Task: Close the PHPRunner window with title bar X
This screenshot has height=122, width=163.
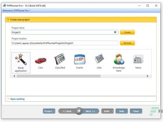Action: click(156, 6)
